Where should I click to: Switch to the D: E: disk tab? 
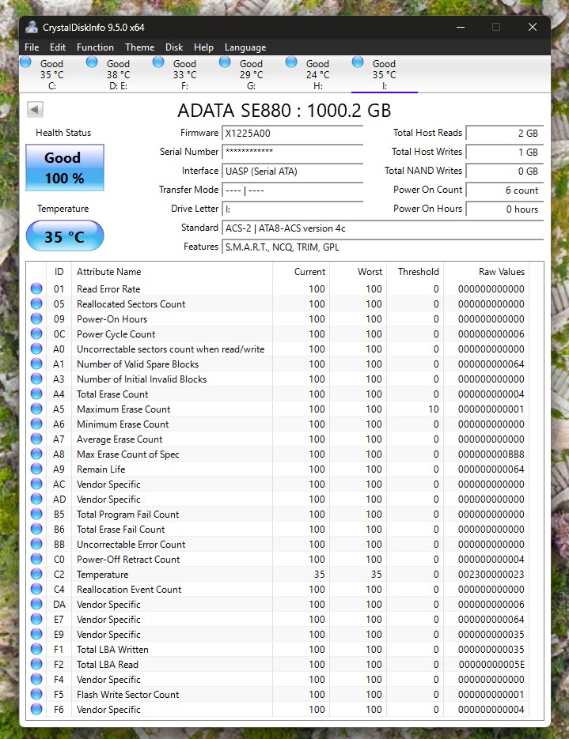pos(118,75)
